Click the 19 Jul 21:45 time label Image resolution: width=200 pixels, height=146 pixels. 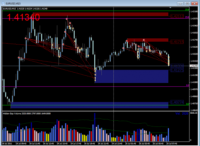click(103, 143)
